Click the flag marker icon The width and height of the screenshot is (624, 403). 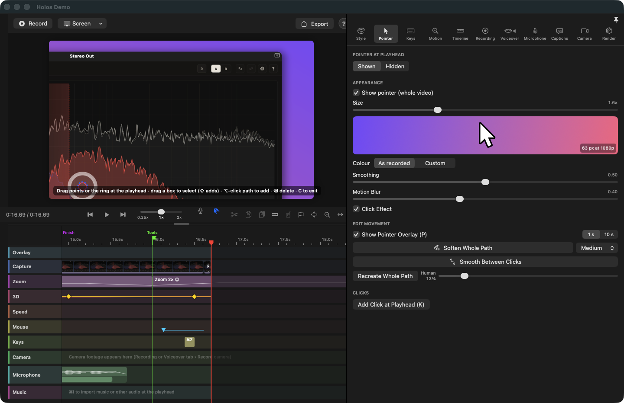[301, 214]
